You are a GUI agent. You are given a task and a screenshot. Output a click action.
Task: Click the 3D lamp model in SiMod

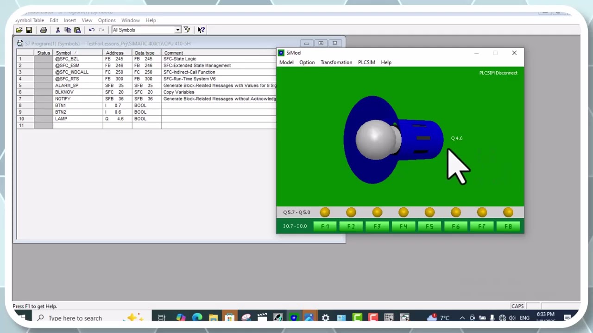click(393, 139)
